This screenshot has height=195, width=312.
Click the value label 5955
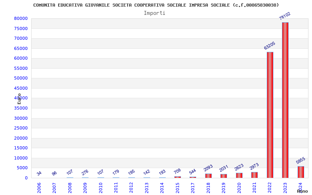tap(300, 160)
